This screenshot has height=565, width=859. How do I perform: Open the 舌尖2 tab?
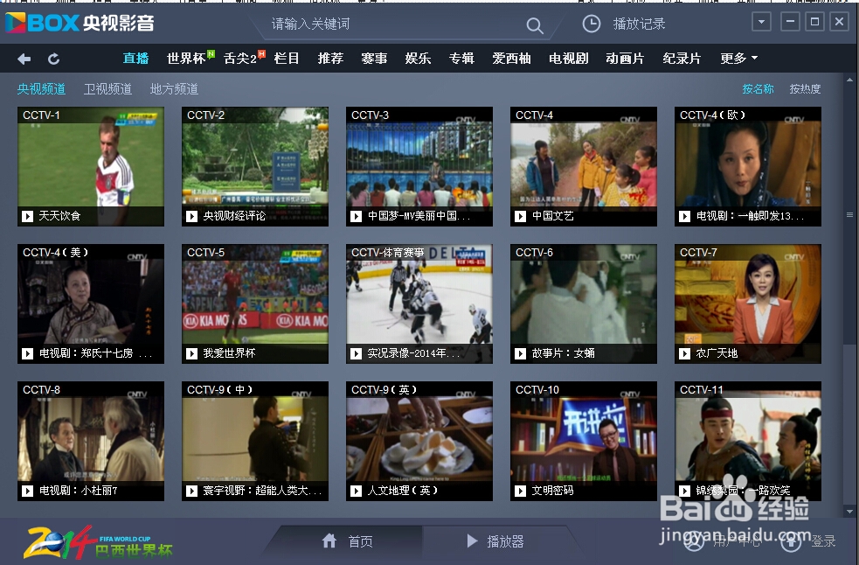[240, 58]
